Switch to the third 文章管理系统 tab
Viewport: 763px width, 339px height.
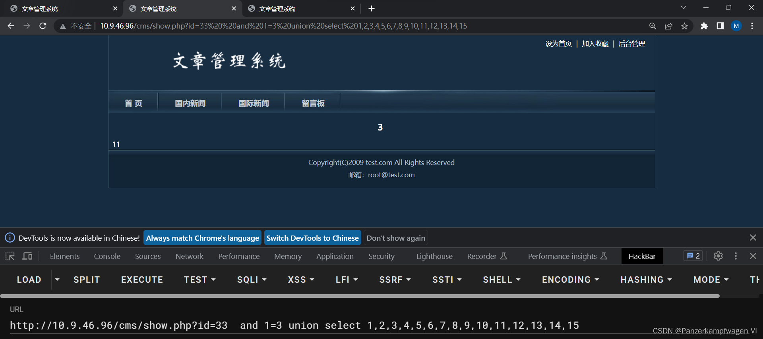301,9
